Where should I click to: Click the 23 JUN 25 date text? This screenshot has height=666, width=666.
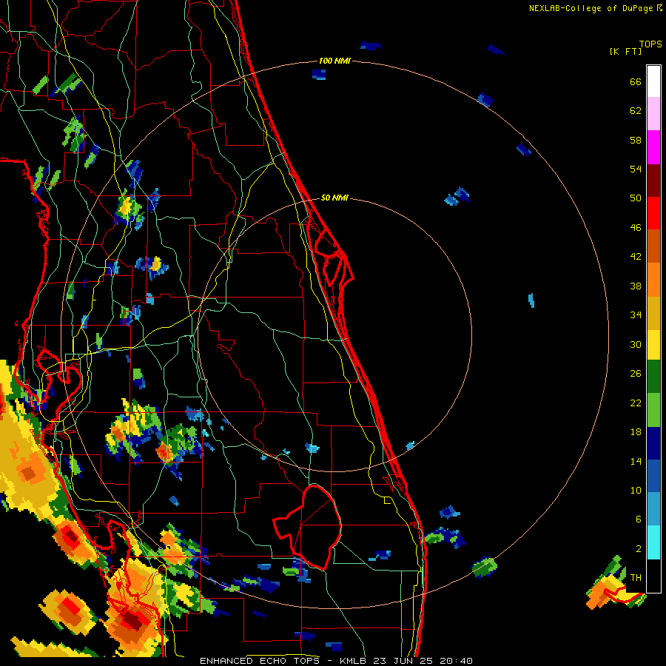[403, 661]
